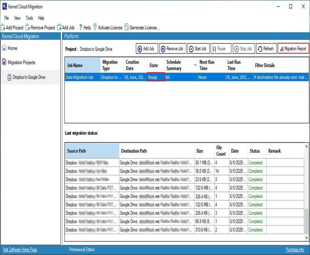The width and height of the screenshot is (310, 255).
Task: Click the State column header
Action: [156, 65]
